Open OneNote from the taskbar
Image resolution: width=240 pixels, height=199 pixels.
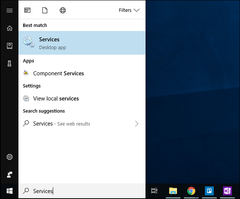tap(227, 191)
